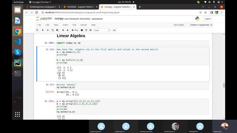Viewport: 237px width, 133px height.
Task: Click the Not Trusted button
Action: pos(178,25)
